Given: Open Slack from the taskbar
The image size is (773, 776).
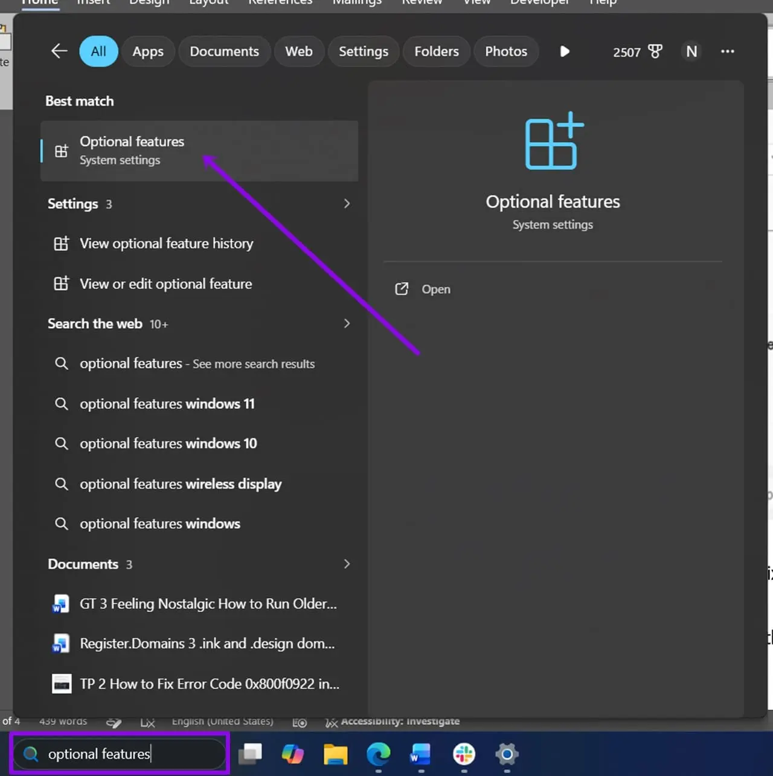Looking at the screenshot, I should tap(464, 754).
